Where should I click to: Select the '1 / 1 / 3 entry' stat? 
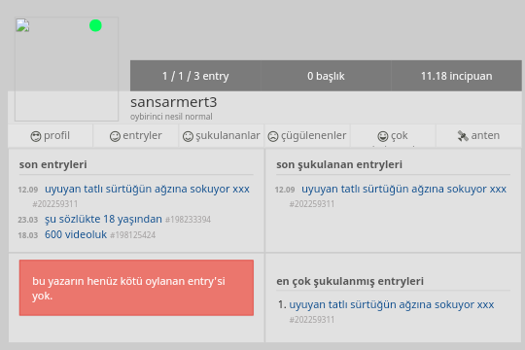click(x=195, y=76)
